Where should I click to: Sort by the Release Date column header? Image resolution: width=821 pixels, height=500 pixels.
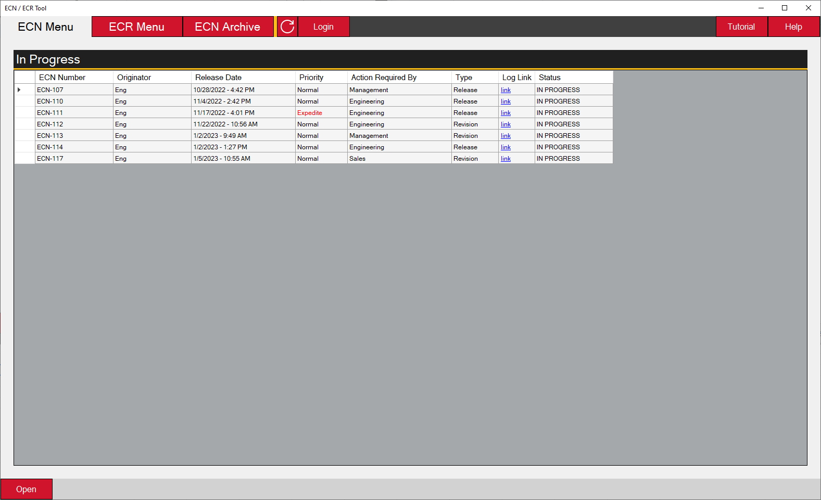click(x=243, y=78)
